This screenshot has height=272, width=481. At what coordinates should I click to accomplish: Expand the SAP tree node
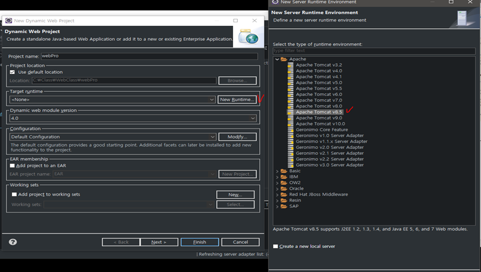coord(277,207)
